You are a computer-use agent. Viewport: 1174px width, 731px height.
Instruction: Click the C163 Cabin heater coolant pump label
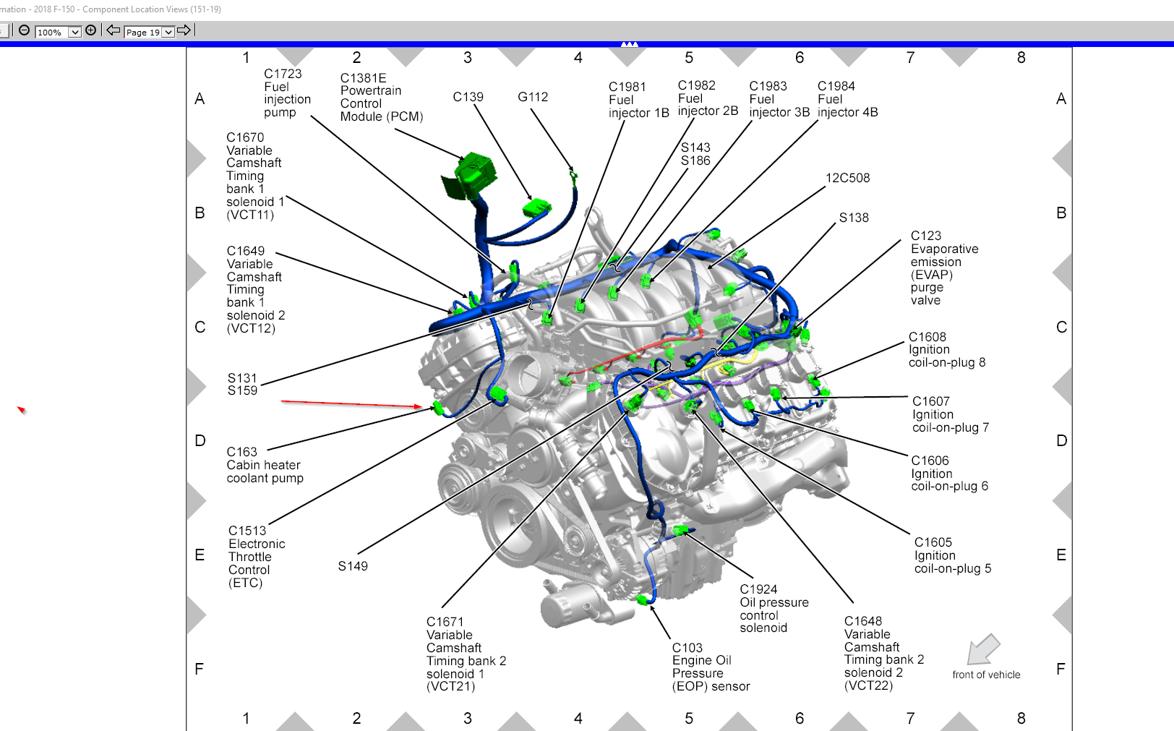point(265,465)
